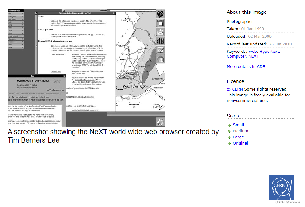Screen dimensions: 305x207
Task: Click the image caption about NeXT browser
Action: coord(113,136)
